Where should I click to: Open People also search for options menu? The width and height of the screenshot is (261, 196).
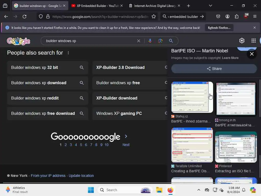click(x=68, y=53)
